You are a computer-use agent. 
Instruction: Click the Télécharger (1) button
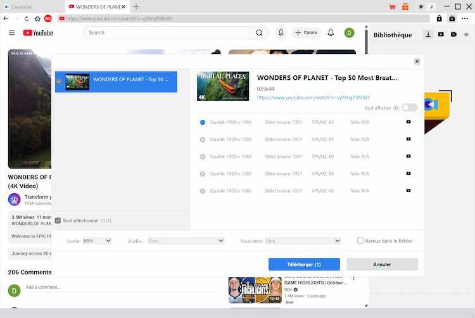point(304,264)
